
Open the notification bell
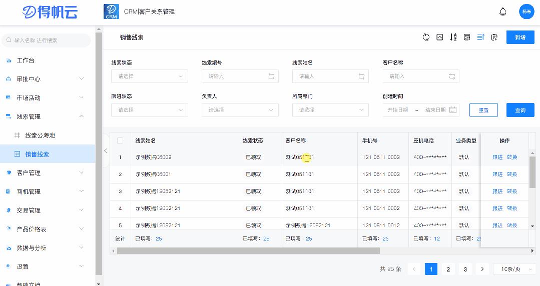point(503,11)
